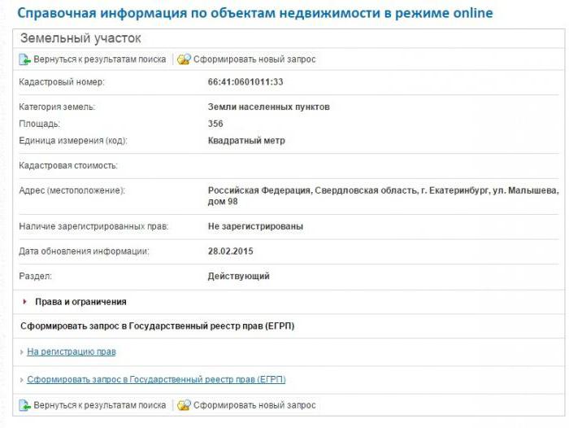Screen dimensions: 569x428
Task: Open the 'На регистрацию прав' link
Action: click(x=72, y=352)
